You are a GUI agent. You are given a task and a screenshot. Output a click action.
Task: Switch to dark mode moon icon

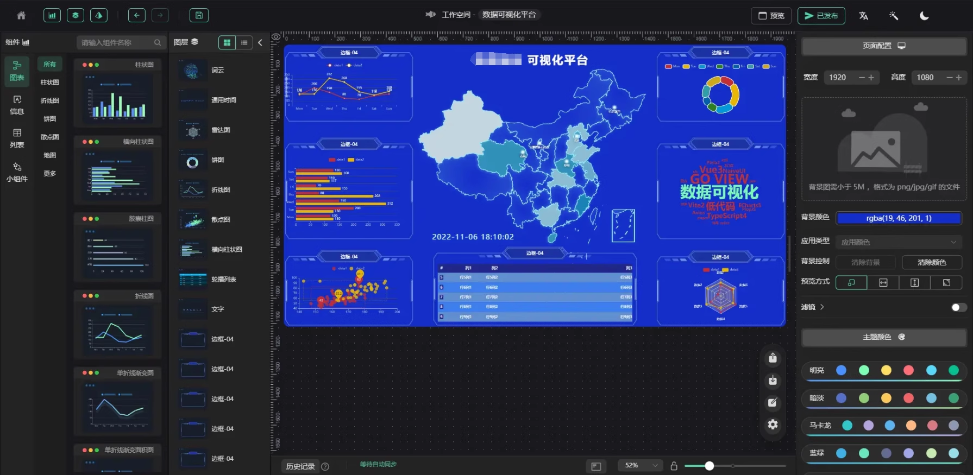pyautogui.click(x=924, y=16)
